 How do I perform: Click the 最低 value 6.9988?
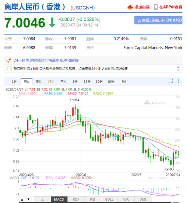tap(29, 48)
